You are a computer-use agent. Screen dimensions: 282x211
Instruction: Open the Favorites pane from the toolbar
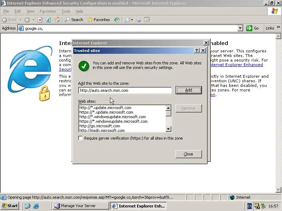point(99,20)
